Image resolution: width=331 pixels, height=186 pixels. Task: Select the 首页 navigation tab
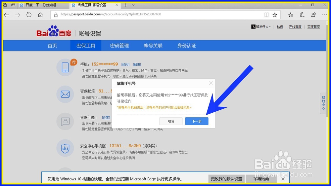tap(52, 46)
